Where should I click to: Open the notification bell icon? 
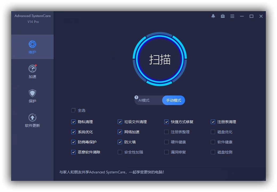[x=213, y=16]
